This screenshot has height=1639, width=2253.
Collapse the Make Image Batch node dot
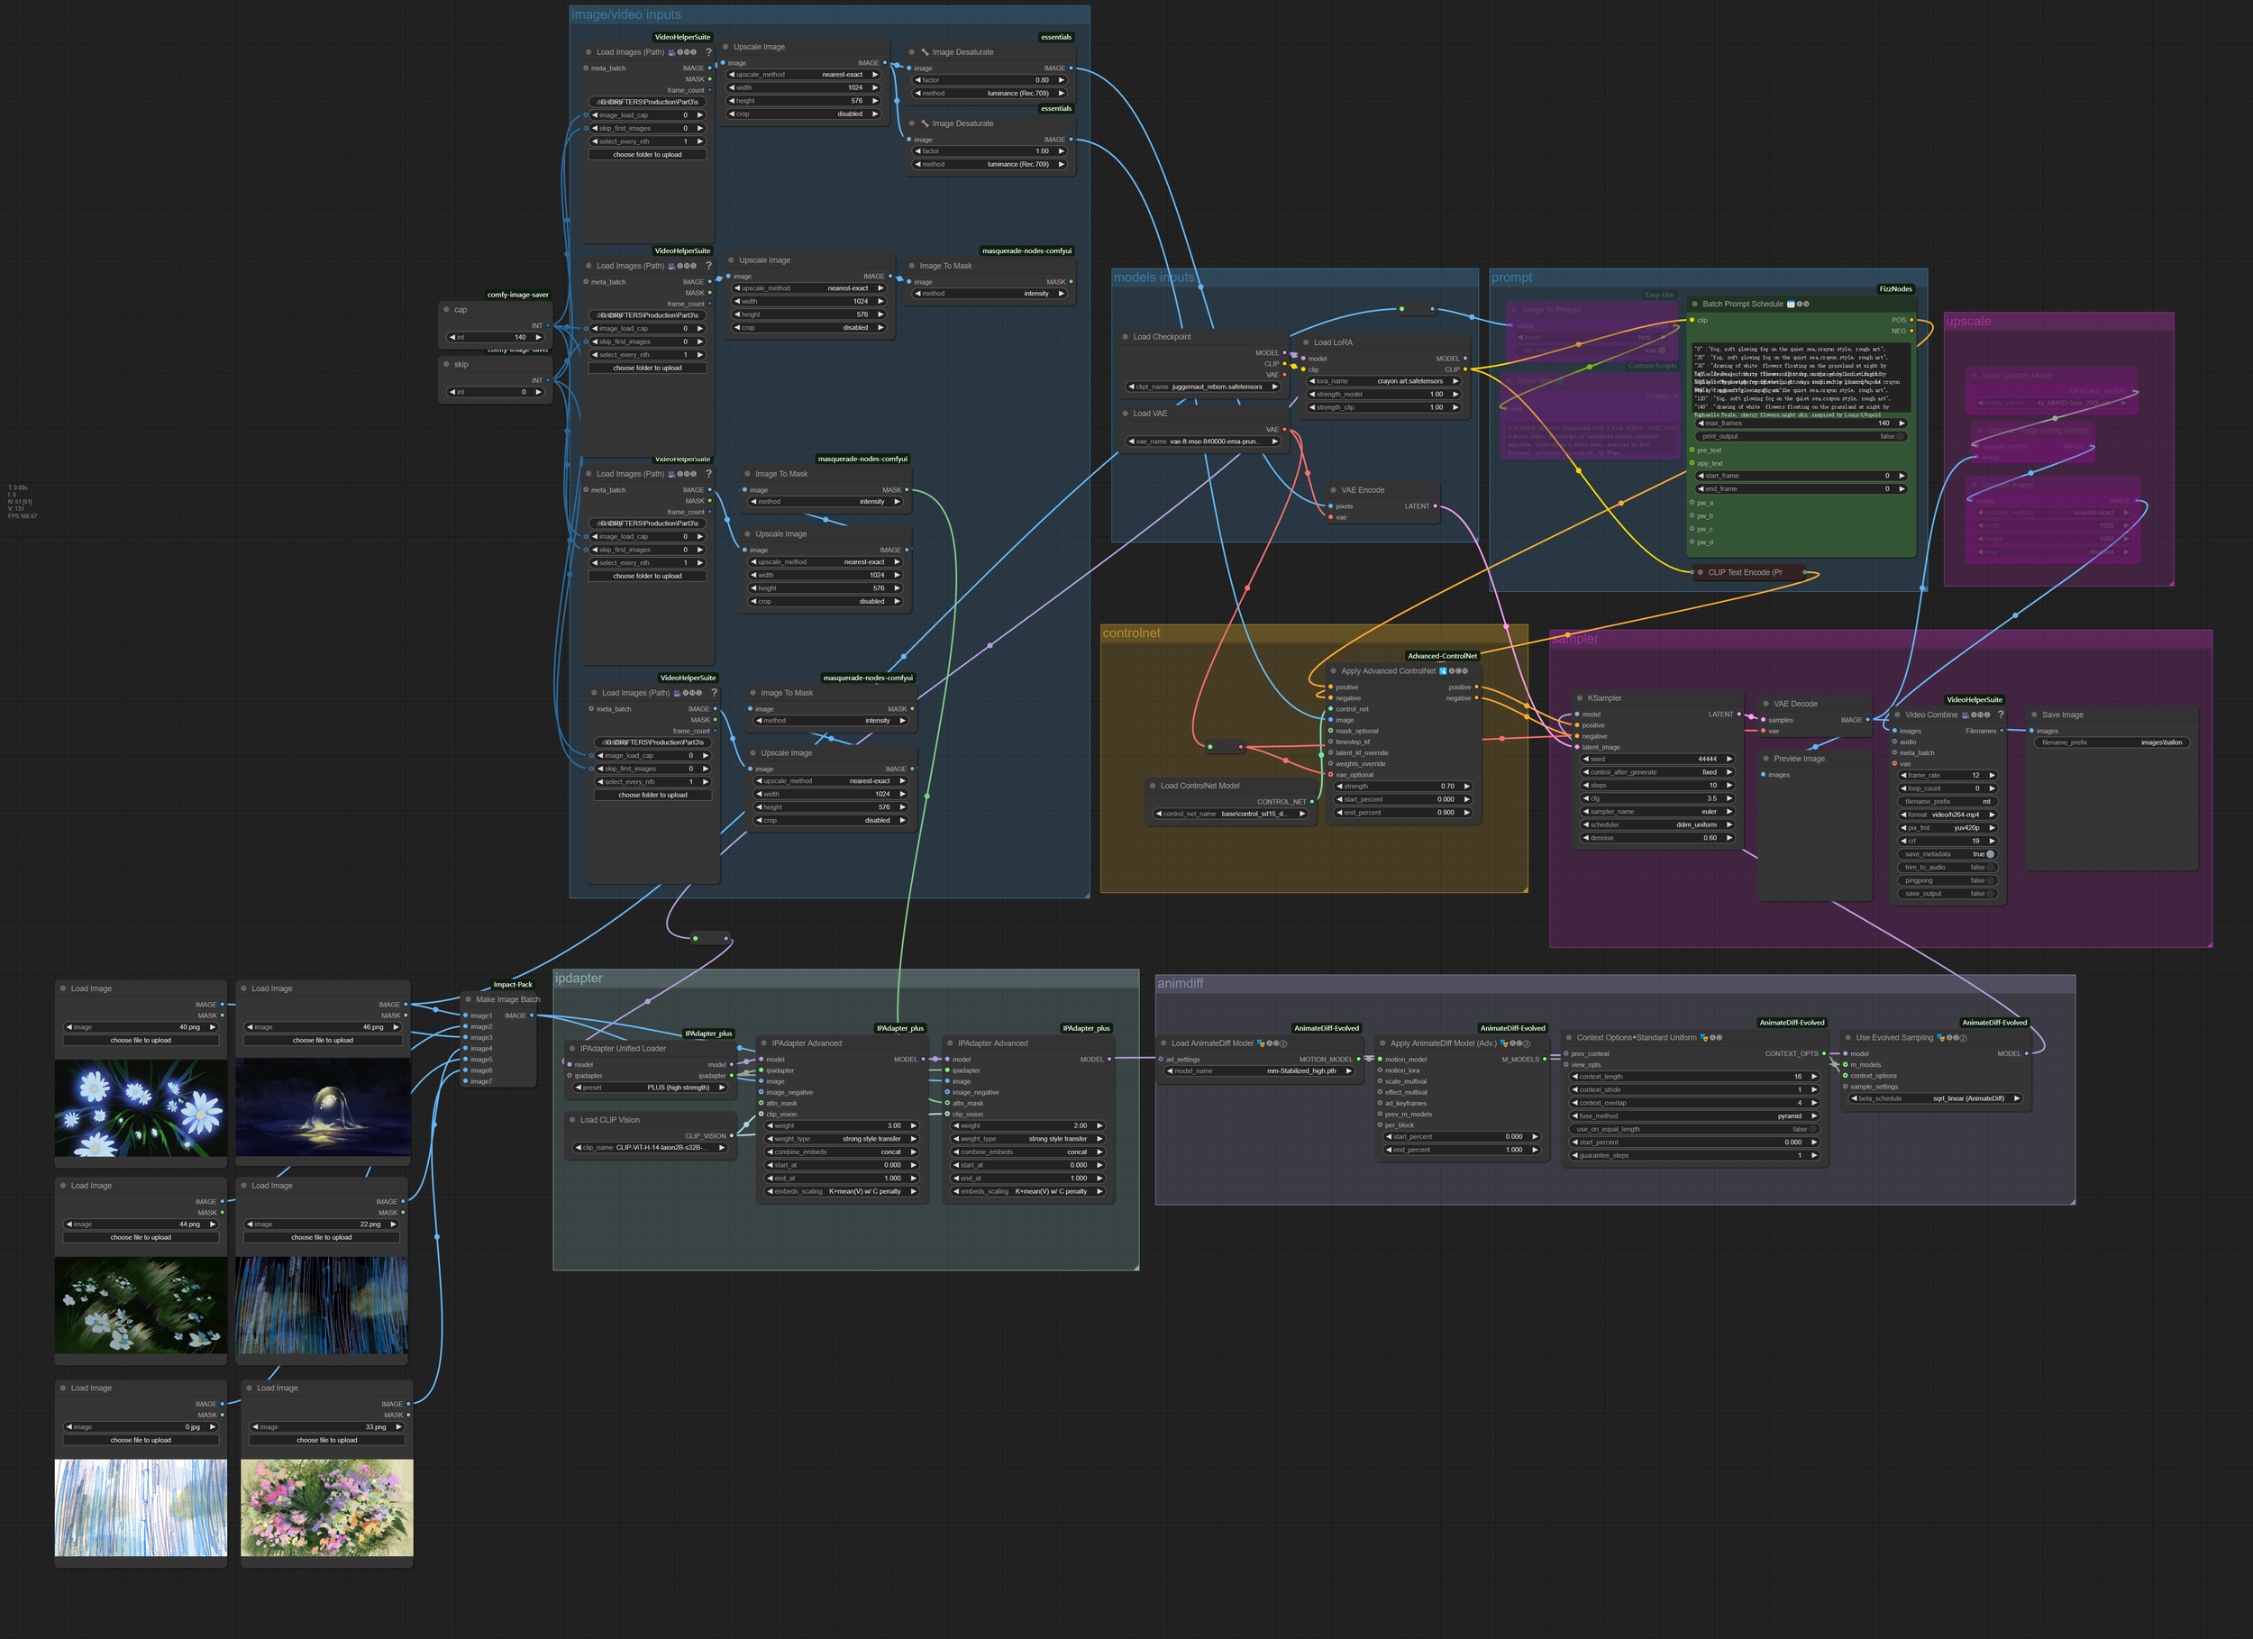tap(467, 999)
